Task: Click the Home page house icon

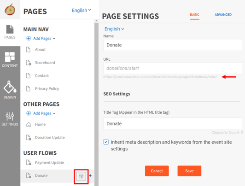Action: point(29,124)
